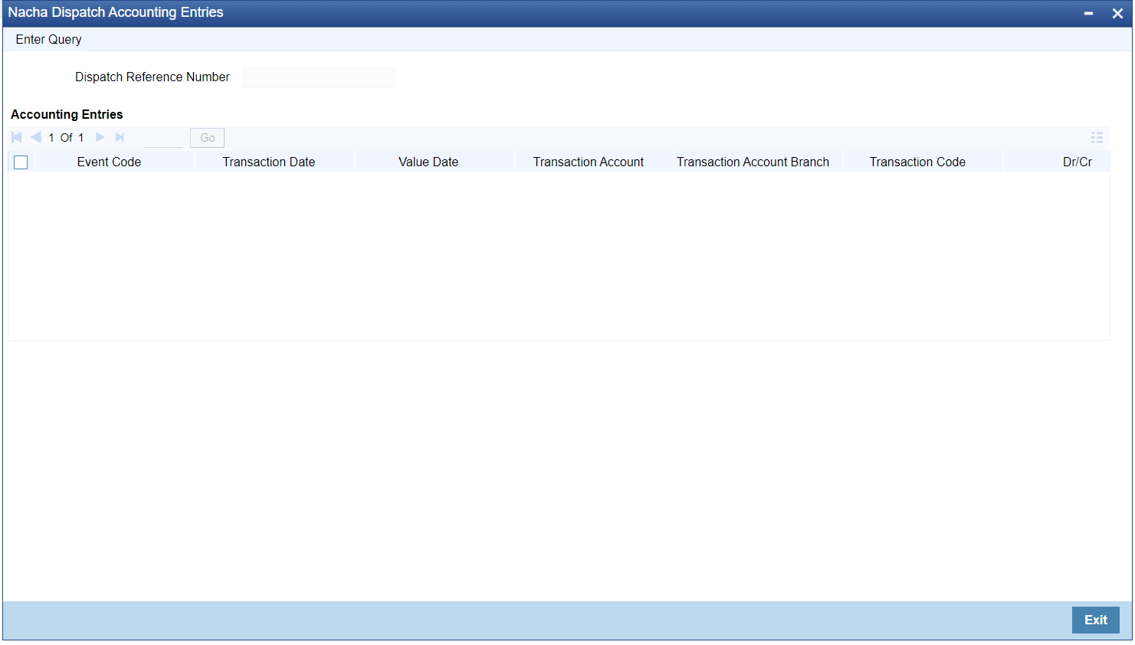Close the Nacha Dispatch Accounting Entries window
Viewport: 1135px width, 645px height.
tap(1117, 14)
